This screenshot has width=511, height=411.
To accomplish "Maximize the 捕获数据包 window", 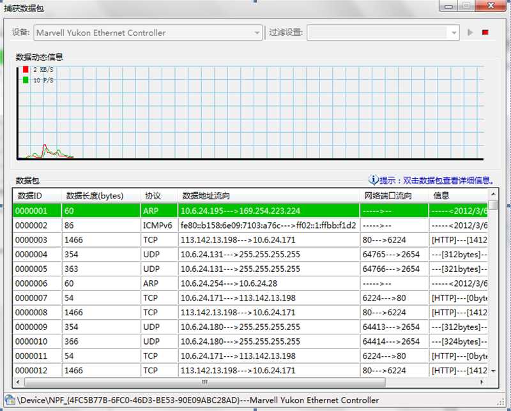I will pyautogui.click(x=466, y=6).
